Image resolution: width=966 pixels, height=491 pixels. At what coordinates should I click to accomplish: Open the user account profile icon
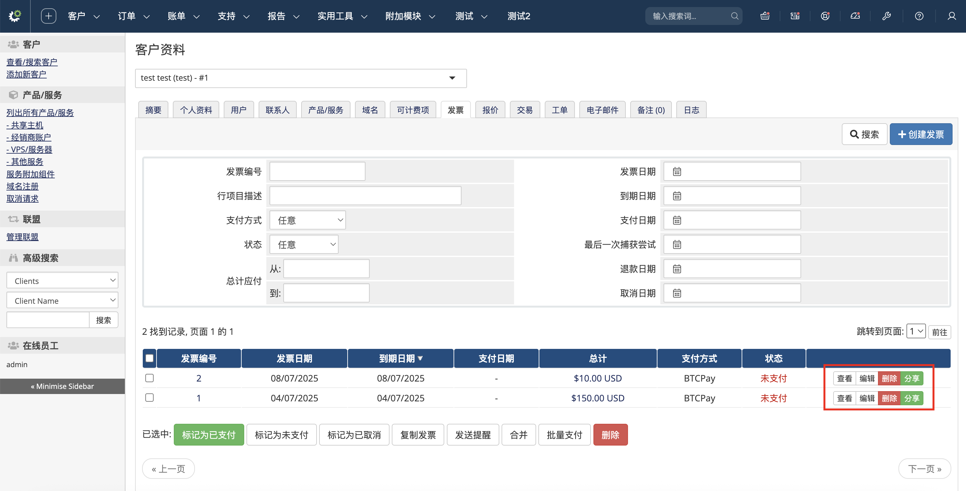pos(951,16)
